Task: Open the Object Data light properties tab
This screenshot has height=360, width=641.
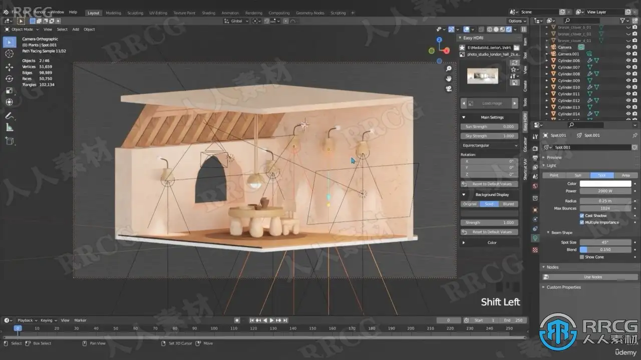Action: (x=535, y=238)
